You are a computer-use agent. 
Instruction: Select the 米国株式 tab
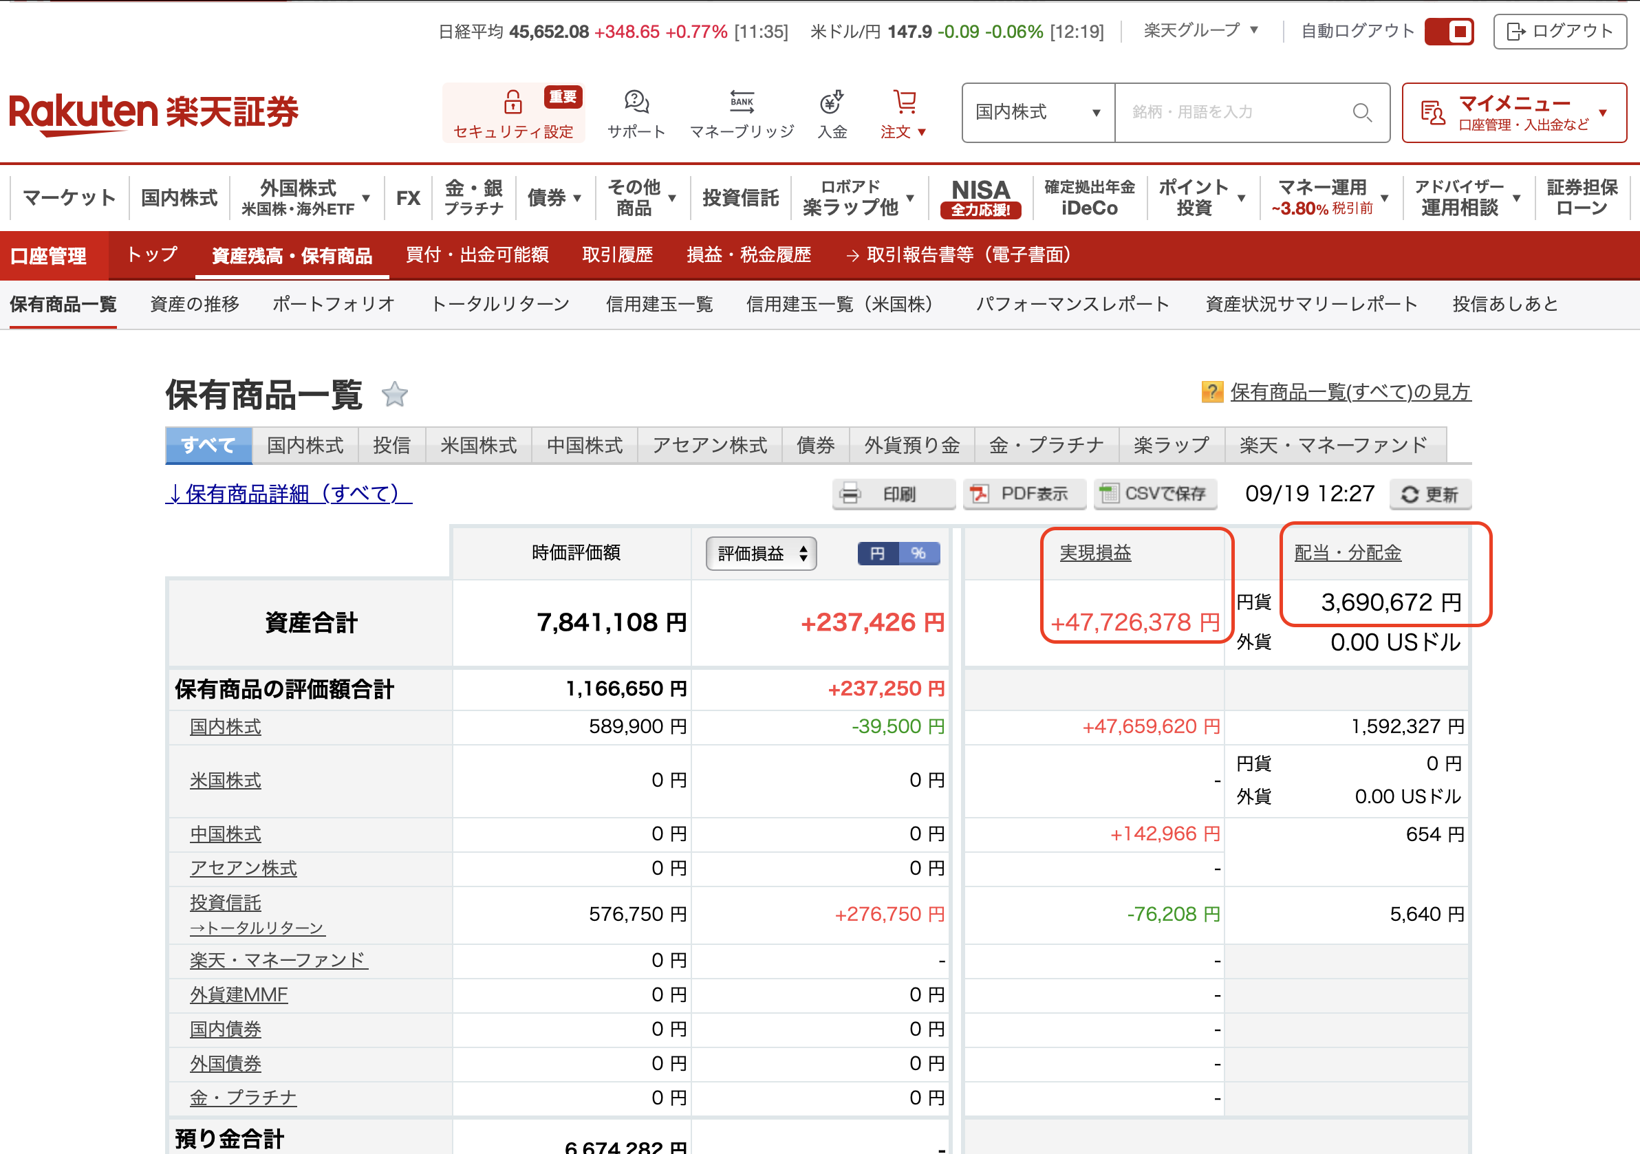478,445
